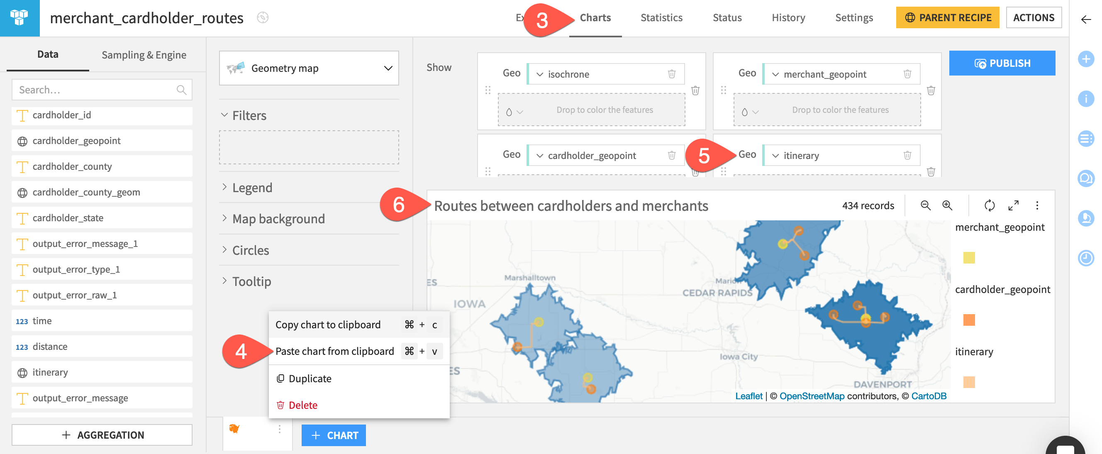The width and height of the screenshot is (1102, 454).
Task: Click the Dataiku bird logo home icon
Action: click(19, 17)
